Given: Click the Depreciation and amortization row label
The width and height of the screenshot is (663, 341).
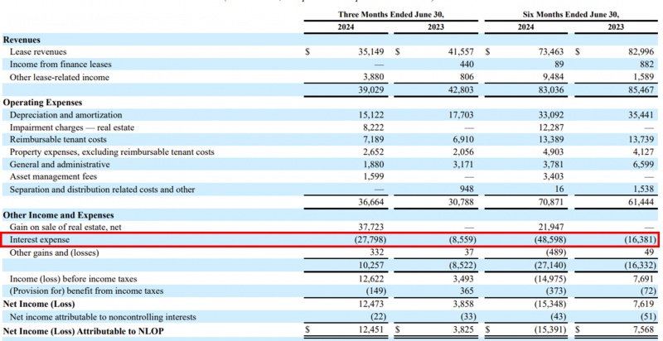Looking at the screenshot, I should pyautogui.click(x=65, y=115).
